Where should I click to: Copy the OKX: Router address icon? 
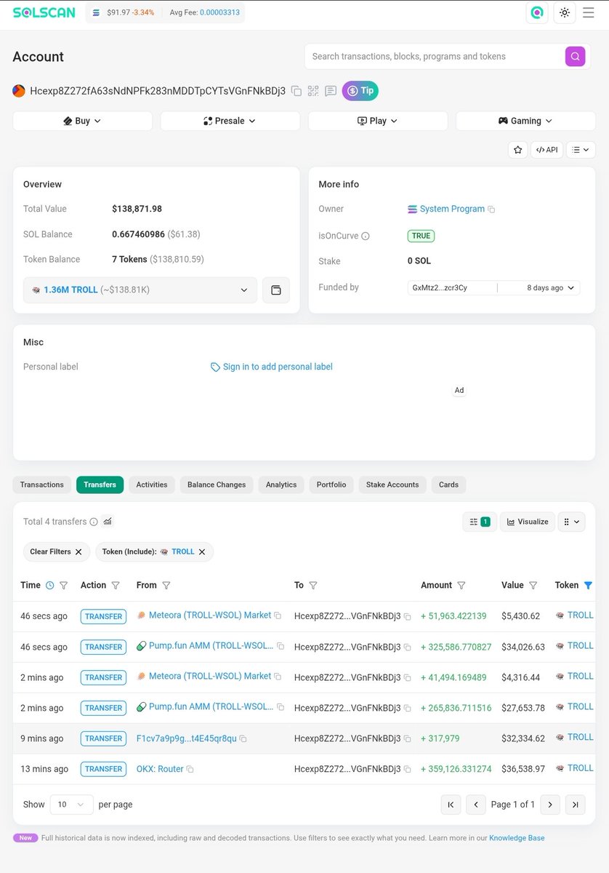tap(190, 769)
